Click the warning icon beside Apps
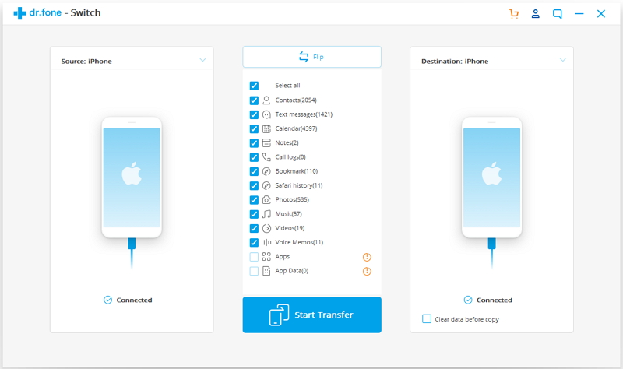The height and width of the screenshot is (369, 623). click(367, 257)
